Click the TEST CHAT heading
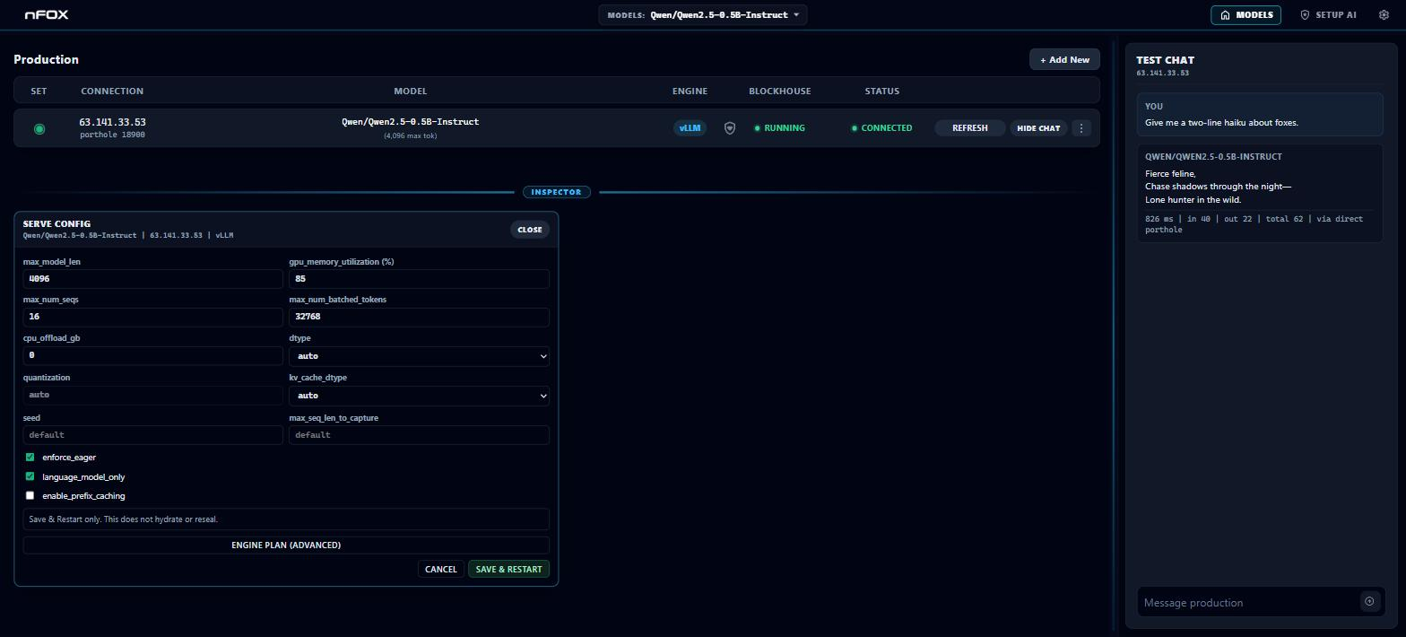This screenshot has width=1406, height=637. click(1165, 60)
